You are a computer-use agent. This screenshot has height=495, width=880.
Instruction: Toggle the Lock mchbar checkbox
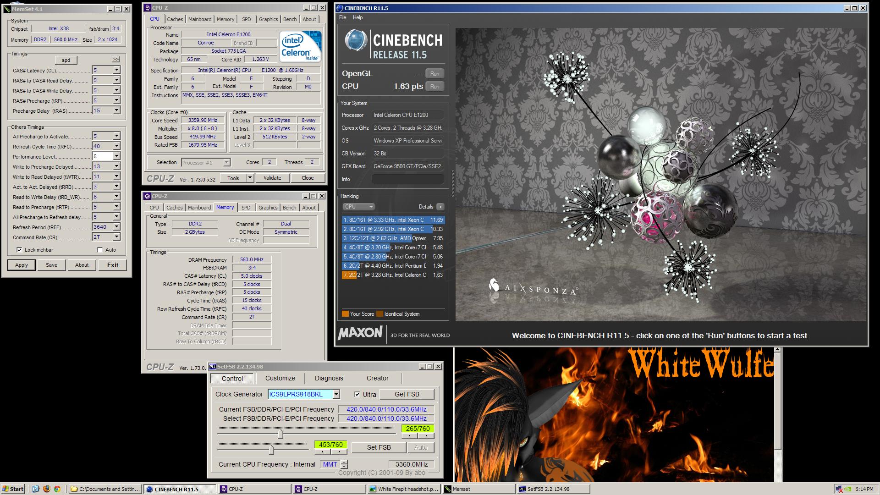pyautogui.click(x=19, y=250)
